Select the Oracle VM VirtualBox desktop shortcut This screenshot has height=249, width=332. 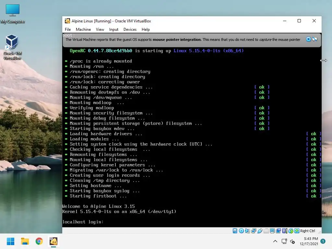[12, 47]
